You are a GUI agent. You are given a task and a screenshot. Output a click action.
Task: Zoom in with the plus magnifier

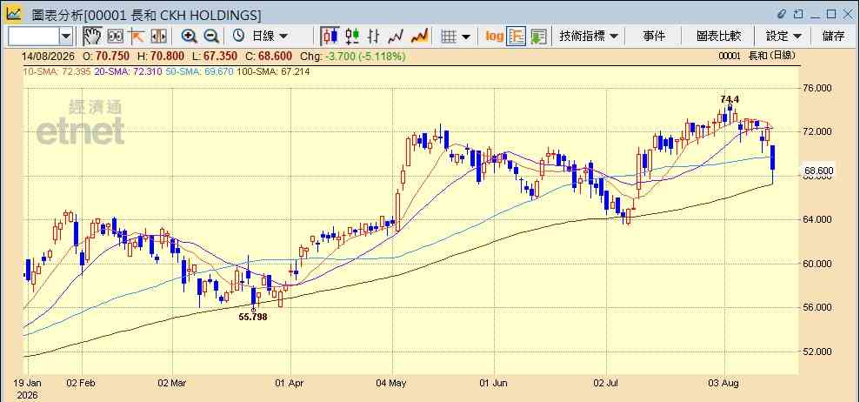(190, 37)
